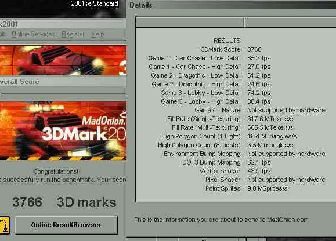Select Game 2 Dragothic High Detail row
The height and width of the screenshot is (241, 336).
211,84
